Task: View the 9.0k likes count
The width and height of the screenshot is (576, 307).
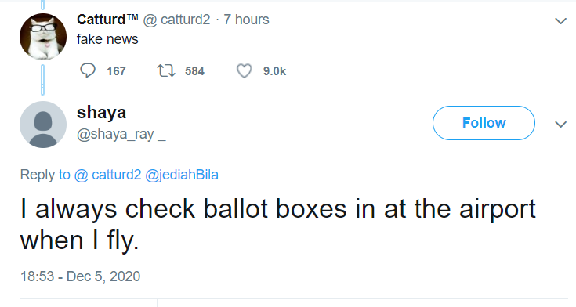Action: click(274, 70)
